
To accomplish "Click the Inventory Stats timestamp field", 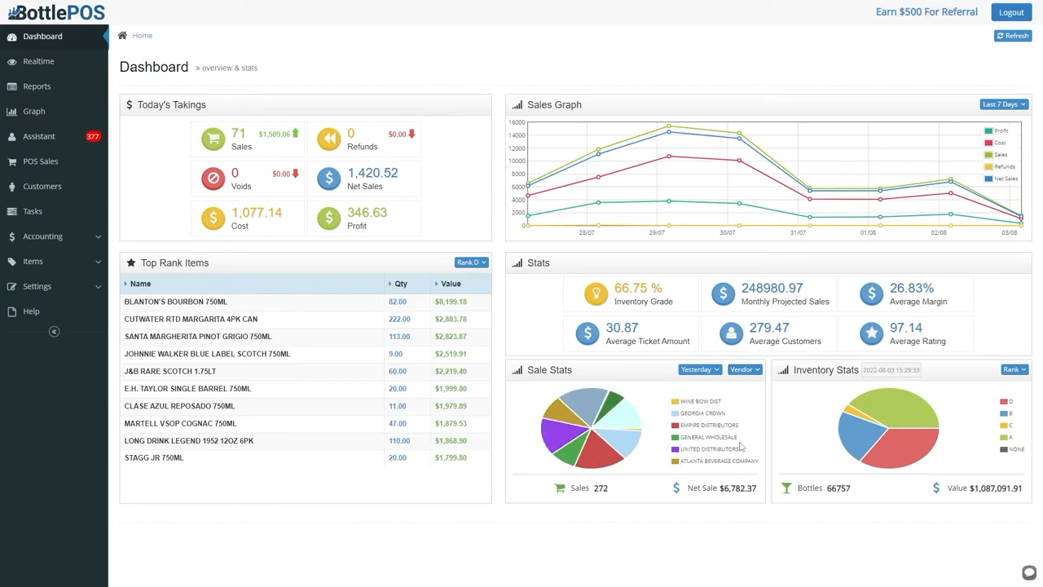I will [891, 370].
